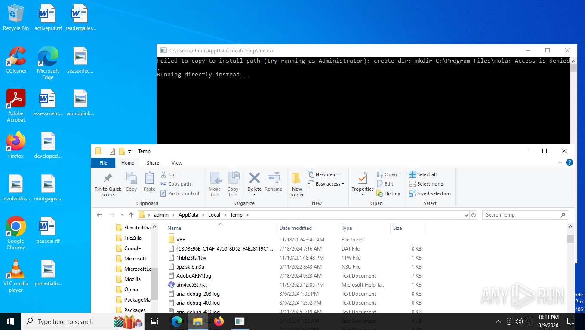
Task: Open CCleaner desktop shortcut
Action: point(16,60)
